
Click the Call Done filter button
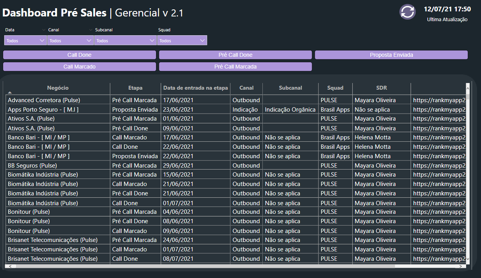pos(79,55)
